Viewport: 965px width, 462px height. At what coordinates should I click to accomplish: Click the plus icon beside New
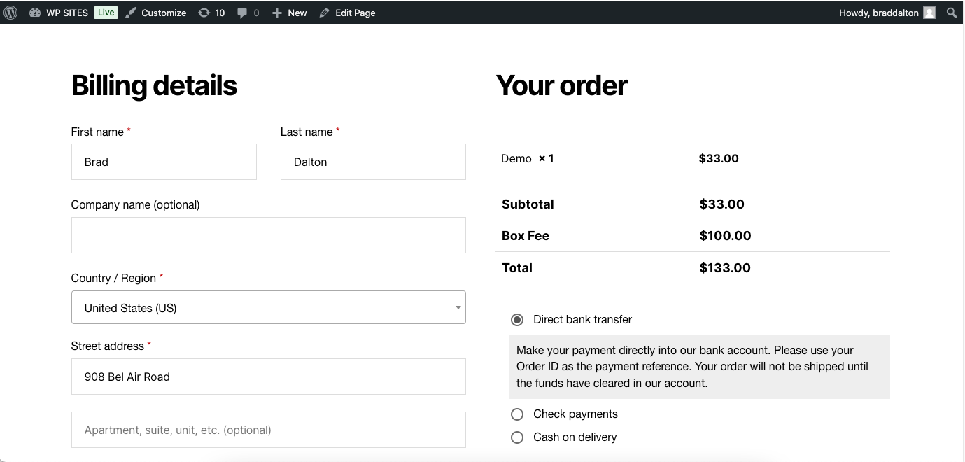(277, 13)
